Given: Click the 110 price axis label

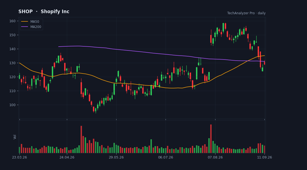Looking at the screenshot, I should click(13, 91).
